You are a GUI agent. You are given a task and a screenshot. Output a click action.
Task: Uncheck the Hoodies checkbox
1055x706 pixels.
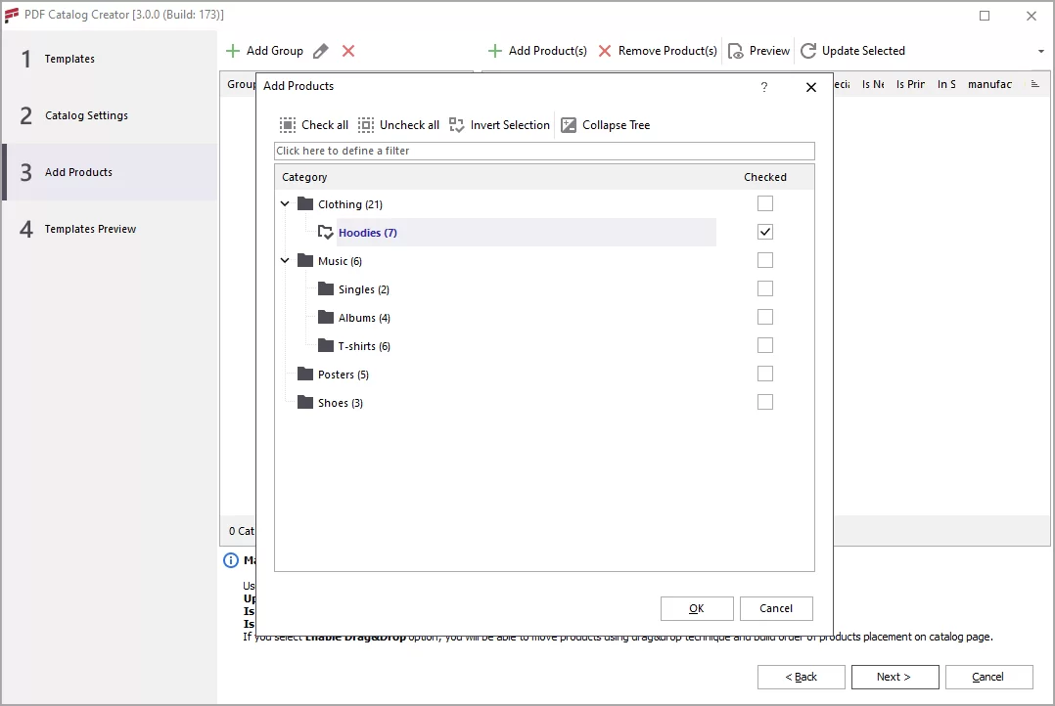pyautogui.click(x=764, y=232)
